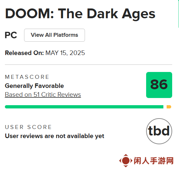Click the word Platforms in the button
Viewport: 179px width, 169px height.
point(66,35)
